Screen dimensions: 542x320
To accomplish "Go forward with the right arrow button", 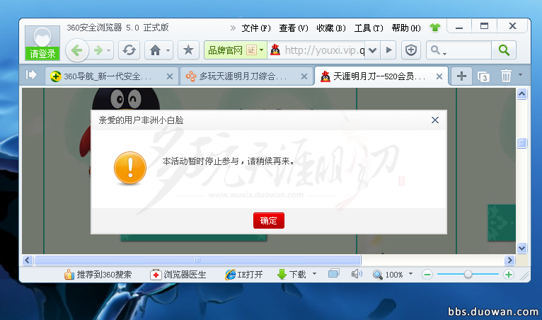I will (98, 50).
